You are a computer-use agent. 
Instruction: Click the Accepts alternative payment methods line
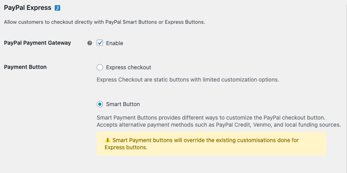point(219,125)
